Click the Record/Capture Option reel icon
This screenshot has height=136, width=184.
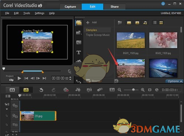(x=66, y=90)
